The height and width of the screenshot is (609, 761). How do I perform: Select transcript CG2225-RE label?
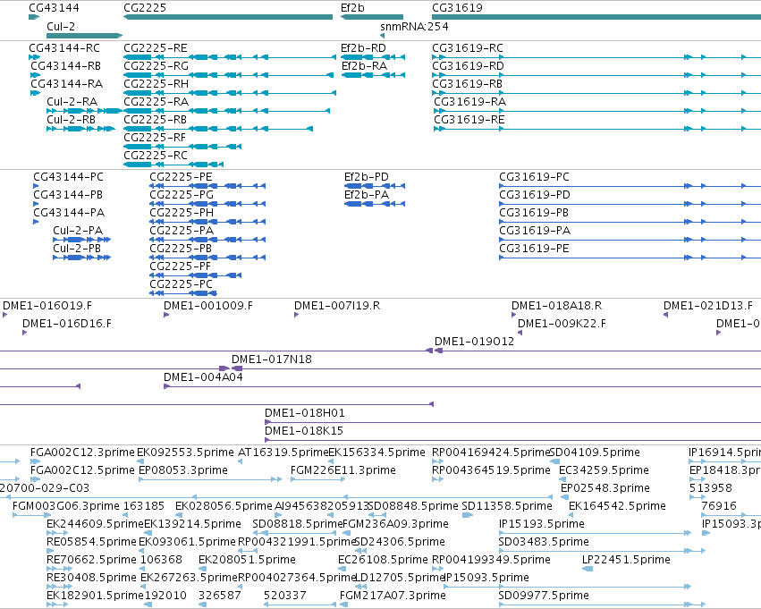click(x=156, y=48)
